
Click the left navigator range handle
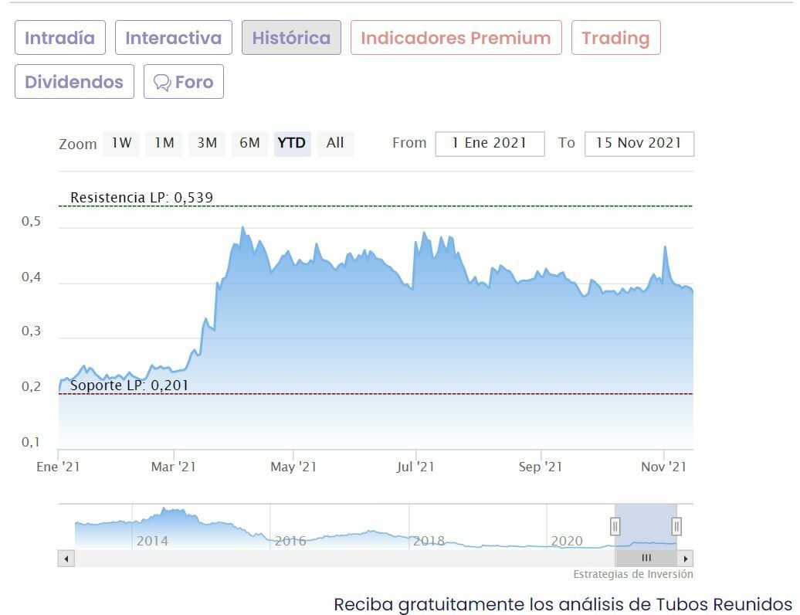coord(615,527)
